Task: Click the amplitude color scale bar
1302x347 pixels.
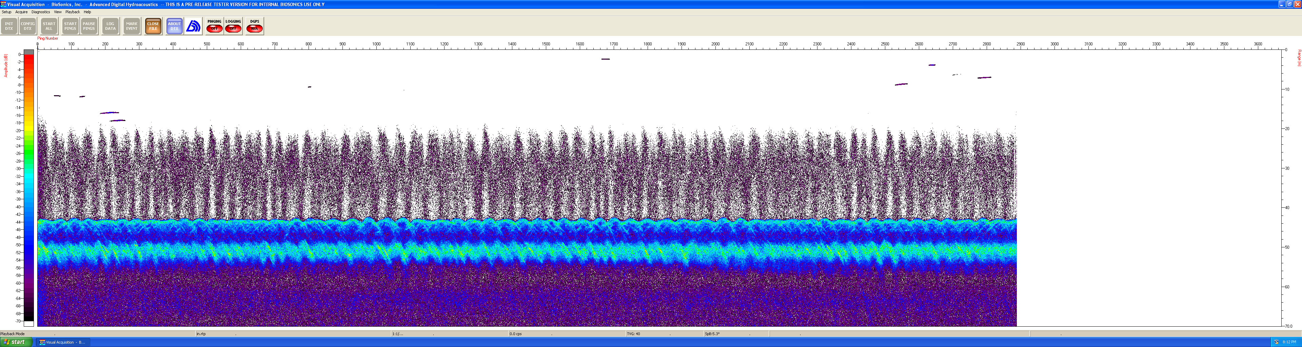Action: click(x=29, y=188)
